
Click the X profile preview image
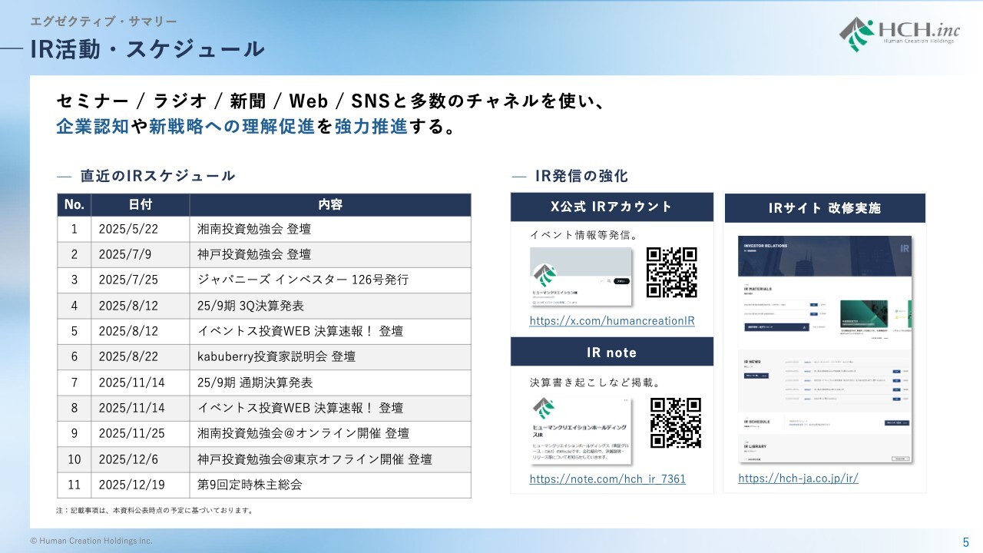[581, 278]
